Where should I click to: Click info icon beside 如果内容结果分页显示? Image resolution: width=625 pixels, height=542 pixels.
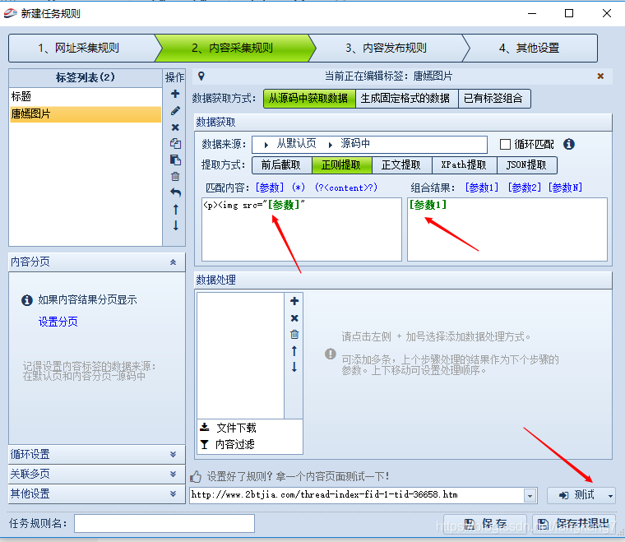pos(26,300)
